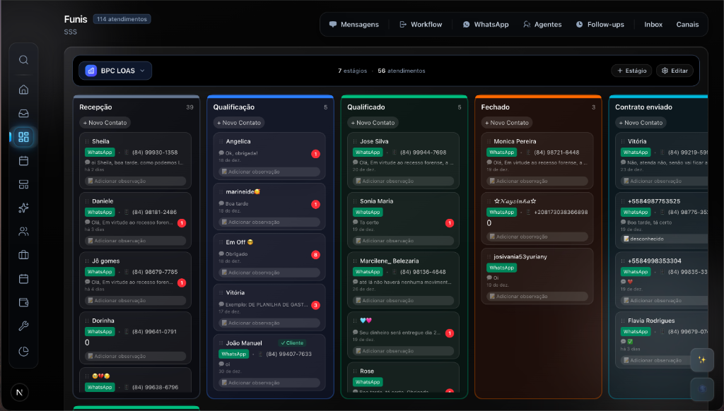Open the calendar icon in the left sidebar

point(23,160)
